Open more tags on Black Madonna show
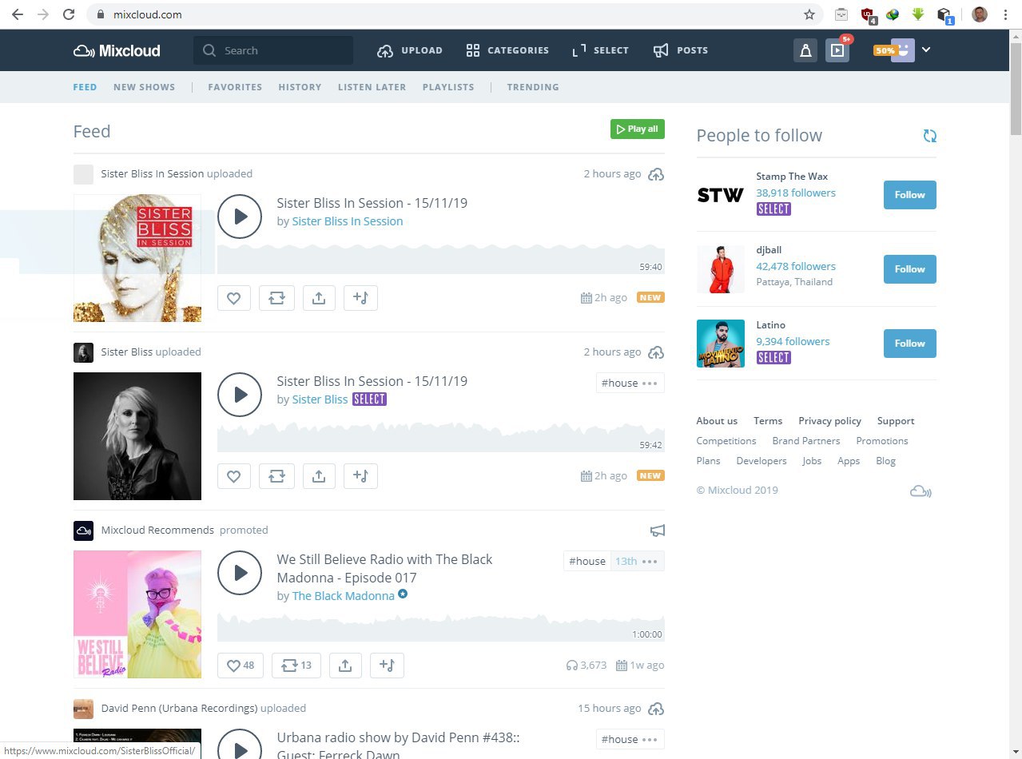Image resolution: width=1022 pixels, height=759 pixels. point(650,562)
